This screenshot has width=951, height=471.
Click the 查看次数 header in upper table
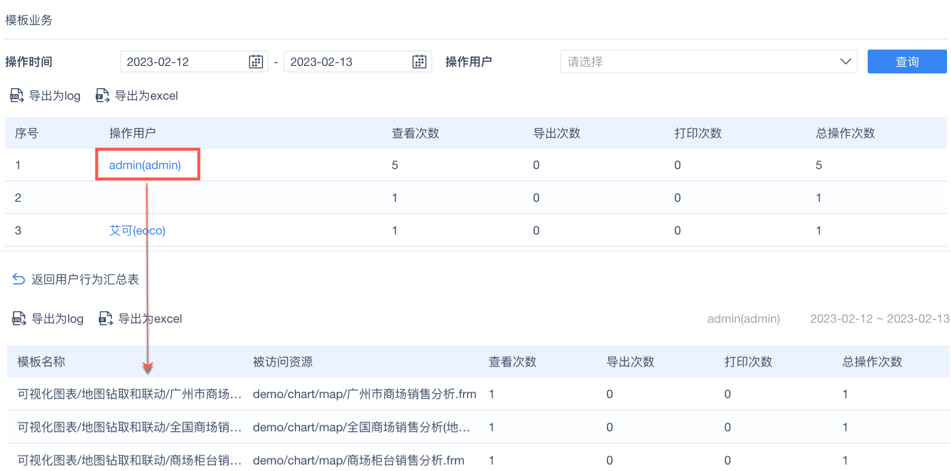click(x=416, y=133)
